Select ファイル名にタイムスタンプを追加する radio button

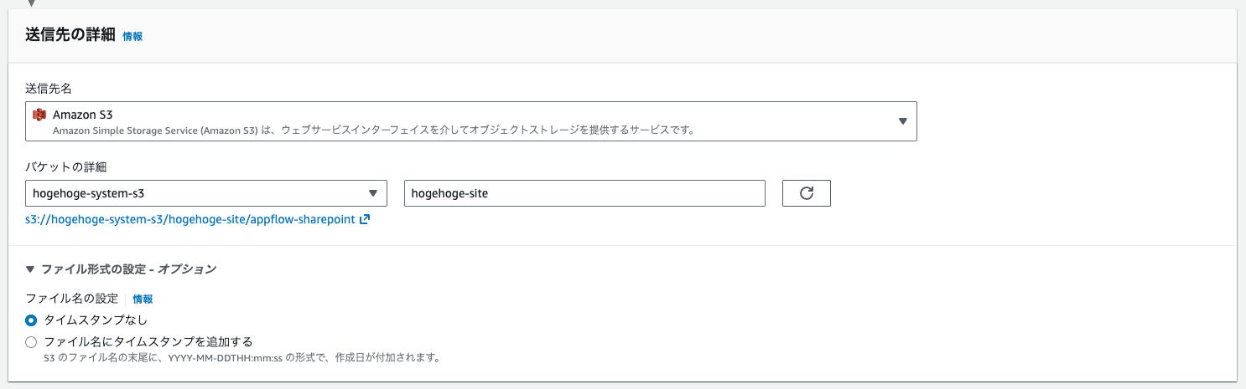pos(31,341)
